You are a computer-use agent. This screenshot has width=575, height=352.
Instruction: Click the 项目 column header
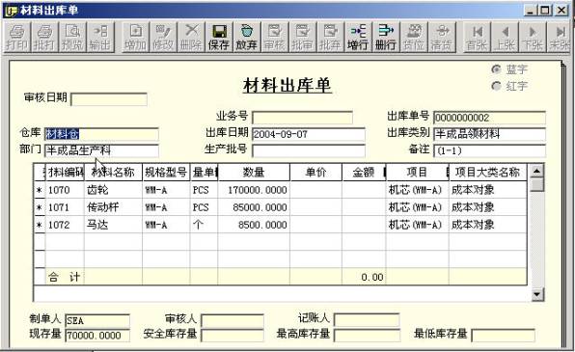[418, 173]
